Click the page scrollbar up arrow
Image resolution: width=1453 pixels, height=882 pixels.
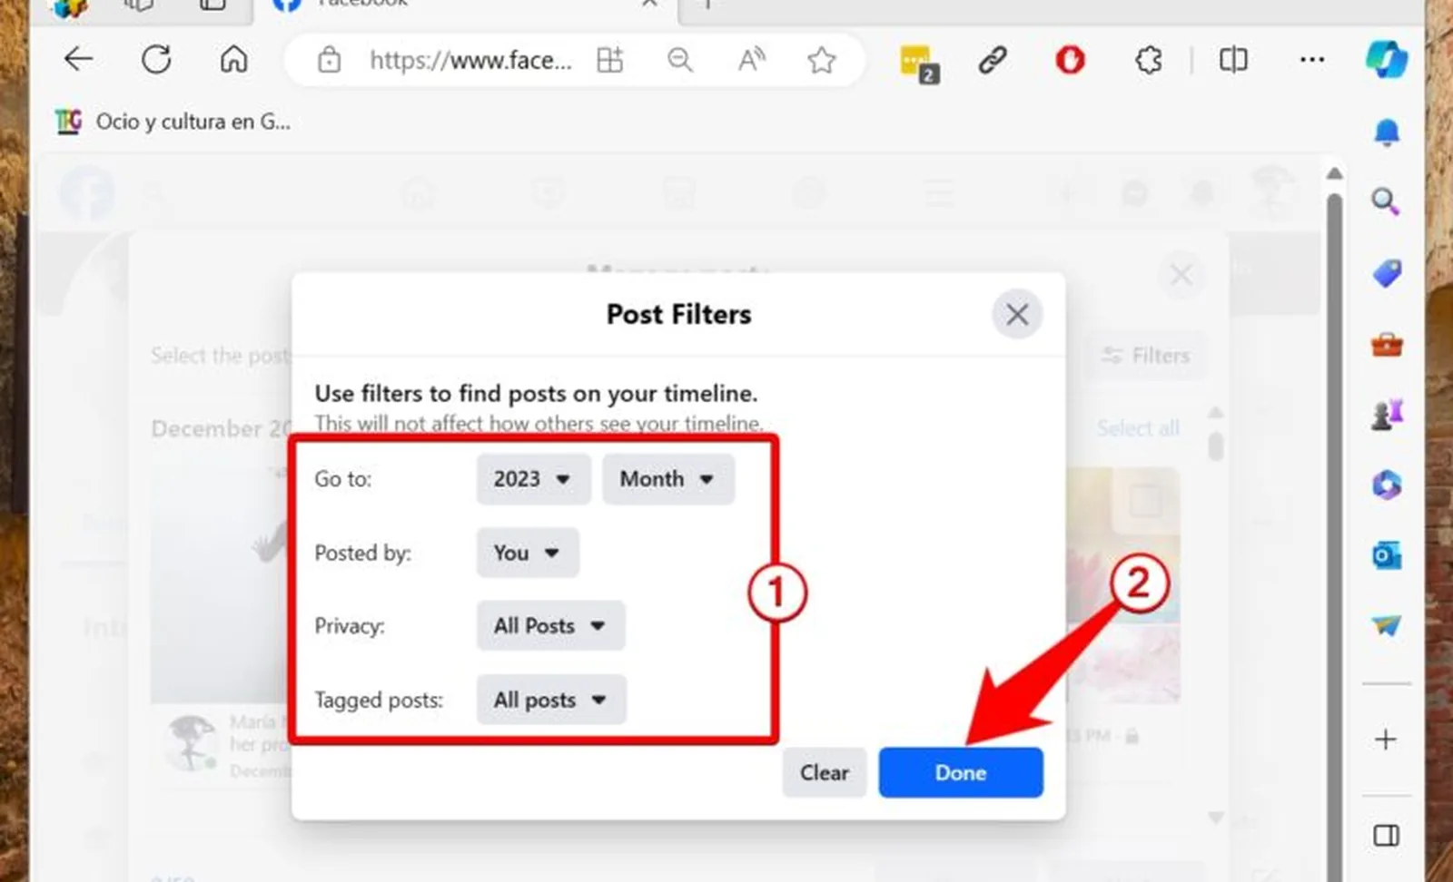1334,173
